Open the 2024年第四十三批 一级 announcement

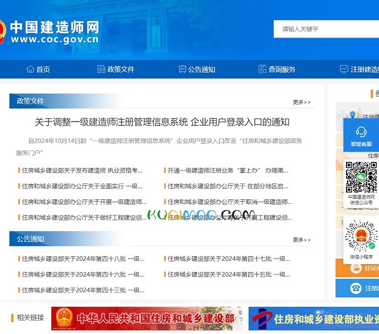(83, 290)
